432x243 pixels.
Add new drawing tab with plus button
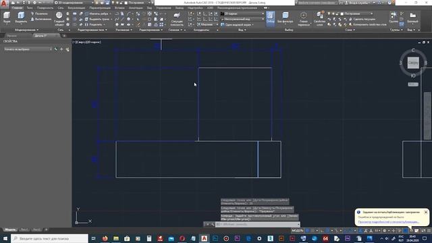(64, 36)
